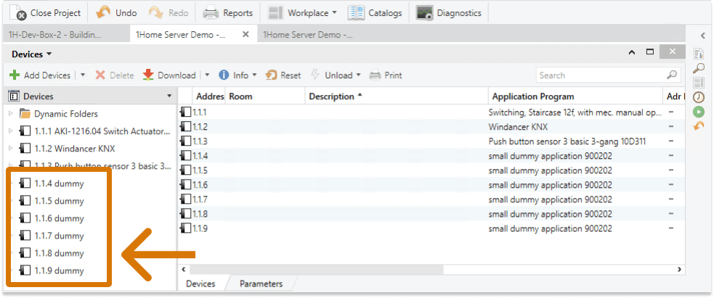Click the green play sidebar icon
Screen dimensions: 714x298
coord(699,111)
